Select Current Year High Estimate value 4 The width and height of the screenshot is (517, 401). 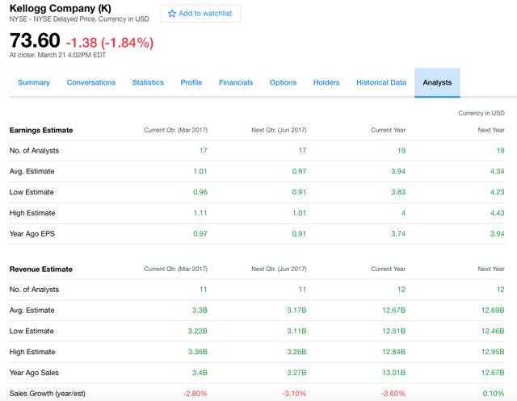click(x=403, y=213)
